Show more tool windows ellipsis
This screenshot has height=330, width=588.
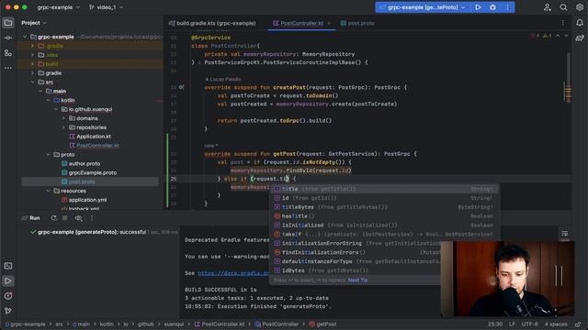pos(8,68)
